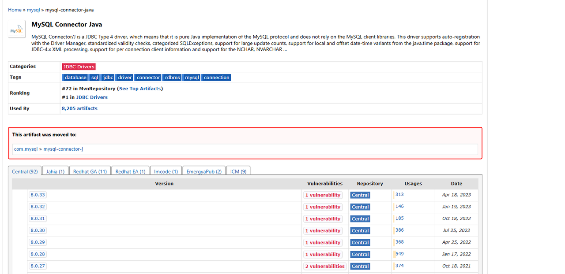
Task: Select the database tag
Action: (x=75, y=78)
